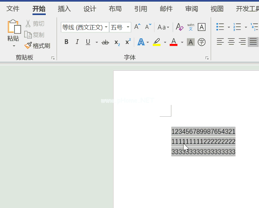Toggle Italic formatting
Image resolution: width=259 pixels, height=208 pixels.
pyautogui.click(x=77, y=42)
